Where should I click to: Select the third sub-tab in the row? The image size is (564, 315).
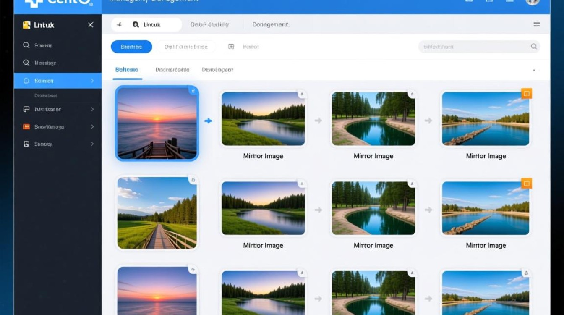point(217,70)
